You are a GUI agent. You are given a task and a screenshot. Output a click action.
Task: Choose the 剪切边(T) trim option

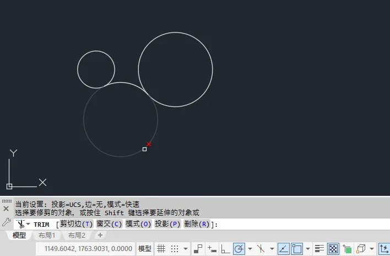(x=77, y=224)
